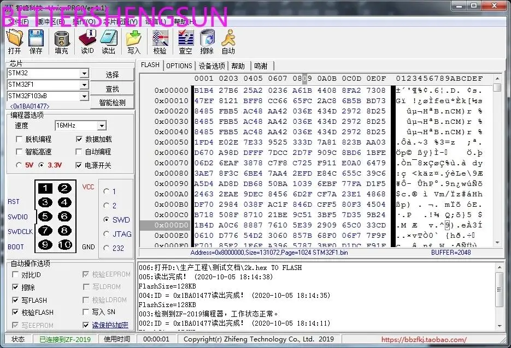511x348 pixels.
Task: Switch to the FLASH tab
Action: (150, 65)
